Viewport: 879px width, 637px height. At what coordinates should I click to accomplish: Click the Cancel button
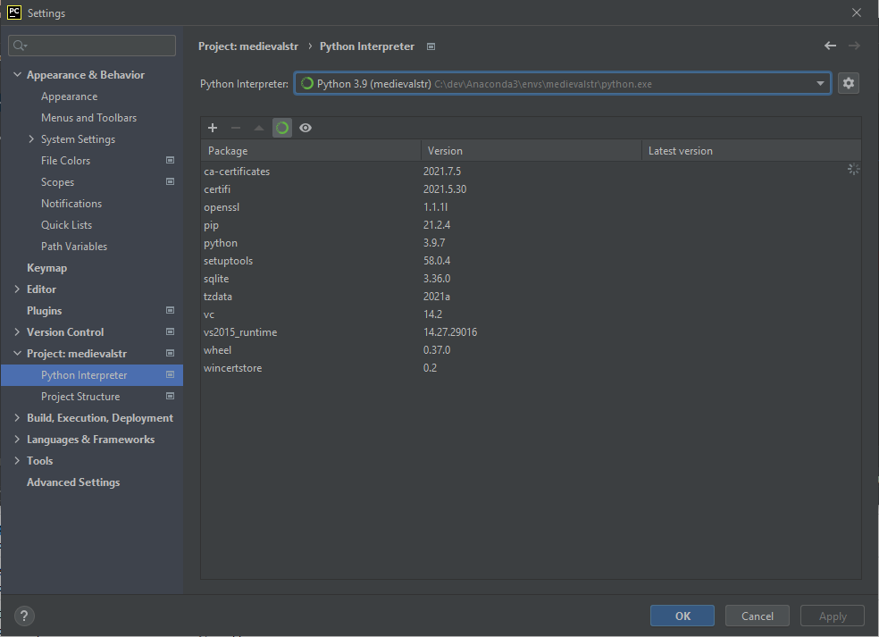tap(758, 616)
